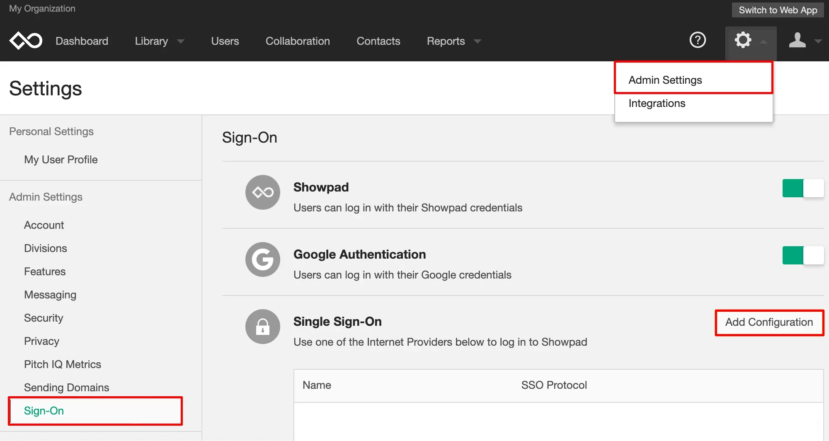Open the settings gear menu
This screenshot has width=829, height=441.
coord(743,40)
